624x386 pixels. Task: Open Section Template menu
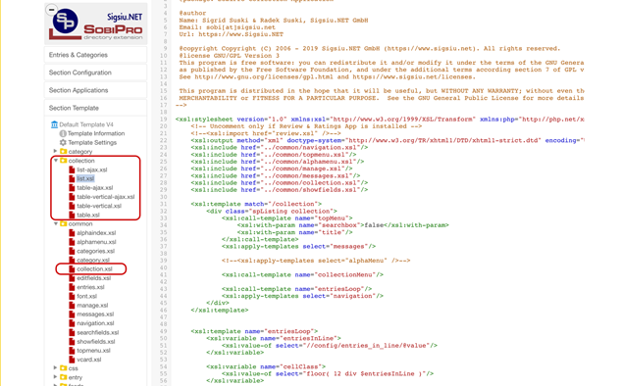95,108
